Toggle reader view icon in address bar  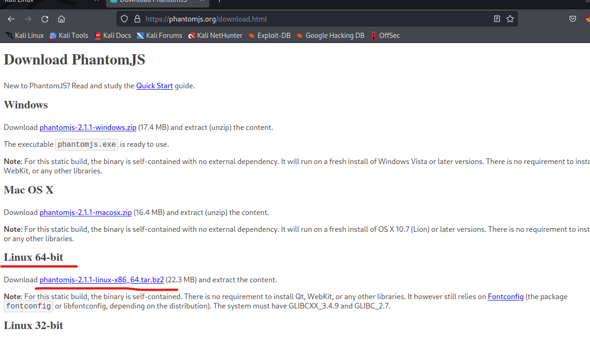tap(497, 19)
